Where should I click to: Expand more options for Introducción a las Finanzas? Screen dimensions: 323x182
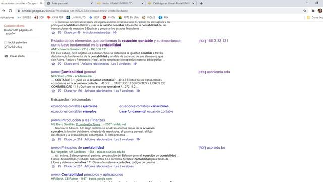[x=138, y=140]
